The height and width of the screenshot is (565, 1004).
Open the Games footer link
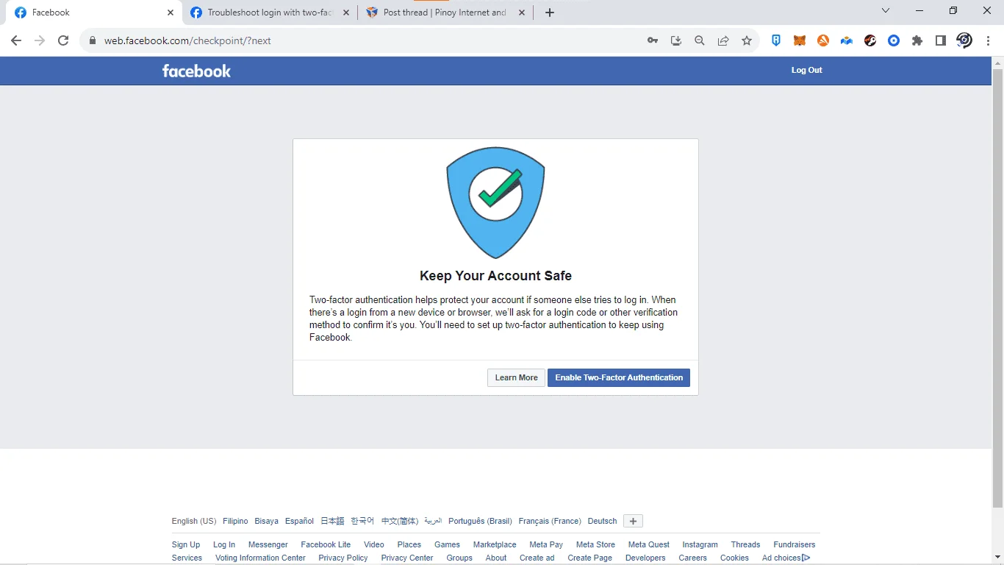447,544
